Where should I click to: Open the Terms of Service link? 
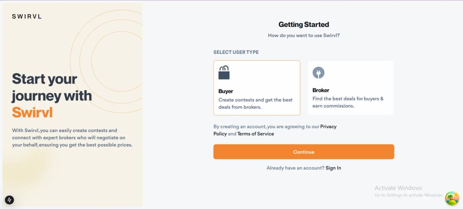click(256, 134)
